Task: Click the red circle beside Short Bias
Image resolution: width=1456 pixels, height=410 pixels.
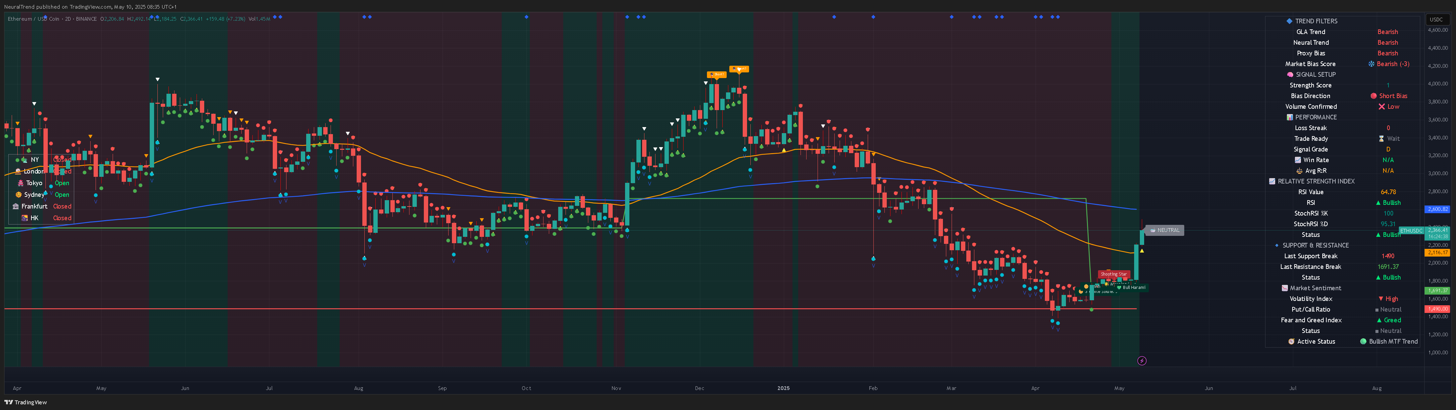Action: (1373, 96)
